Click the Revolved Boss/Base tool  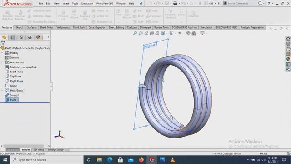(x=20, y=15)
